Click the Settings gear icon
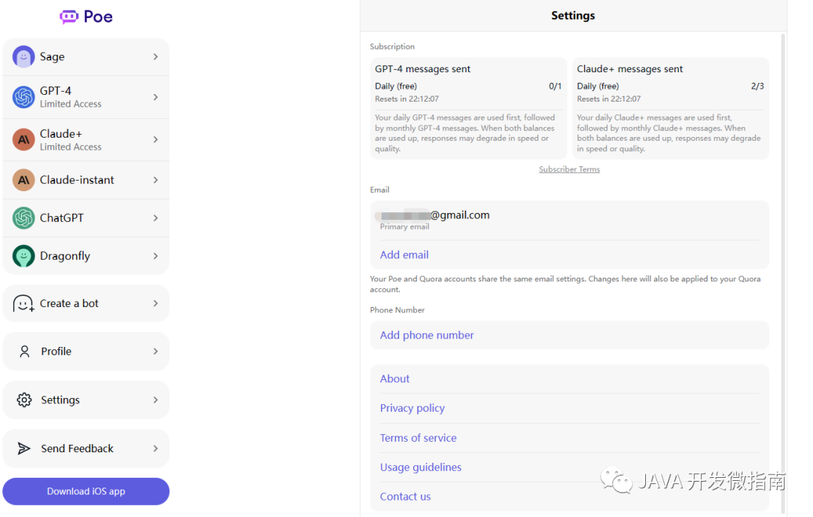813x517 pixels. coord(24,400)
